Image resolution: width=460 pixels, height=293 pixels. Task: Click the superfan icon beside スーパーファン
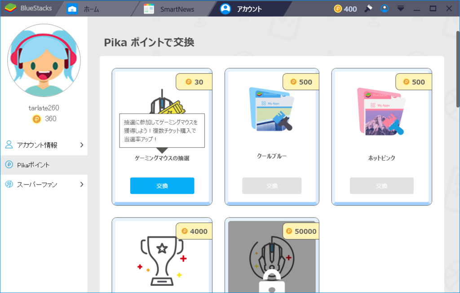(x=9, y=184)
